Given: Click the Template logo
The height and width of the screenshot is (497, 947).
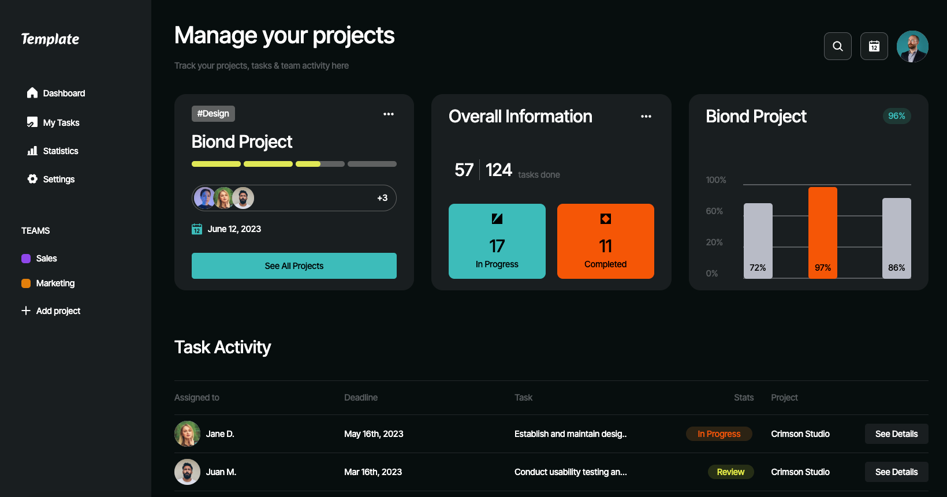Looking at the screenshot, I should [50, 39].
